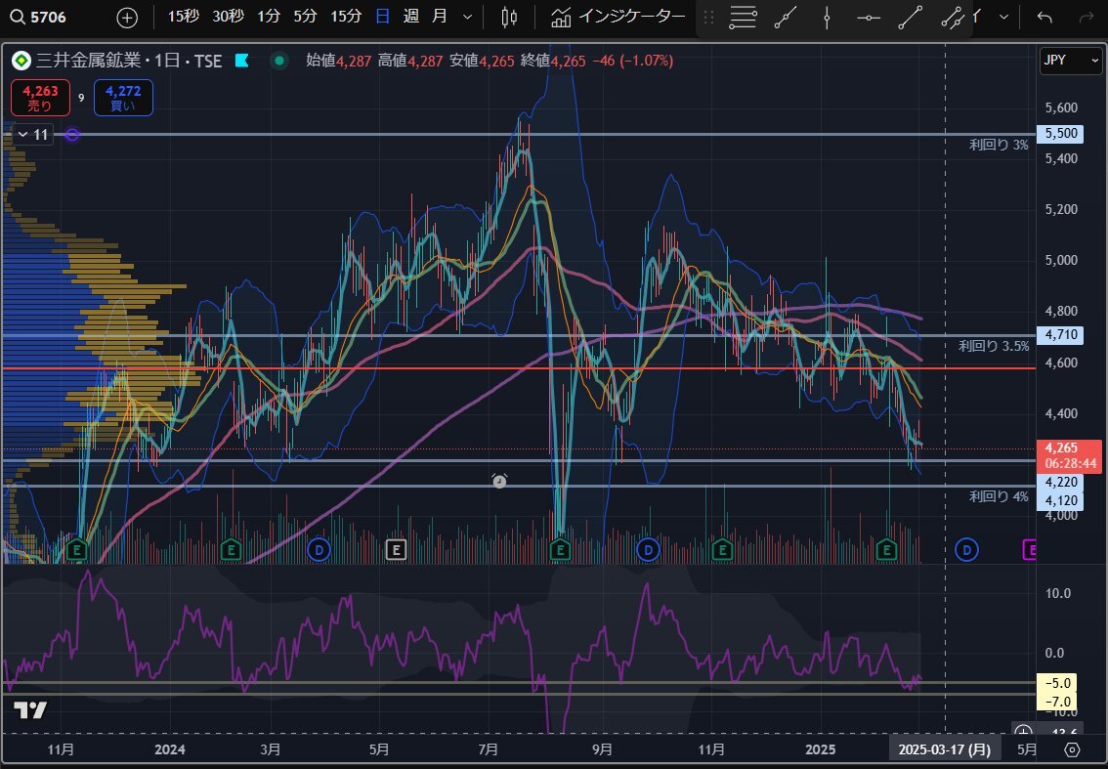This screenshot has height=769, width=1108.
Task: Redo the last undone action
Action: point(1087,18)
